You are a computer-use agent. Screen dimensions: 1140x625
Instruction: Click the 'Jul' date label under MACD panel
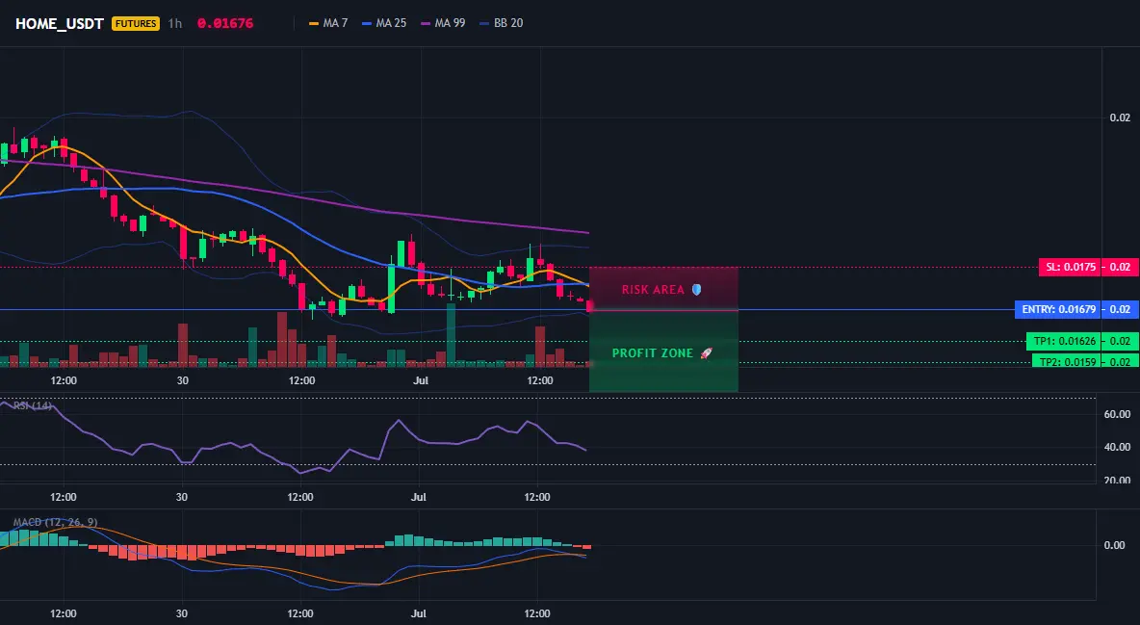click(x=419, y=613)
